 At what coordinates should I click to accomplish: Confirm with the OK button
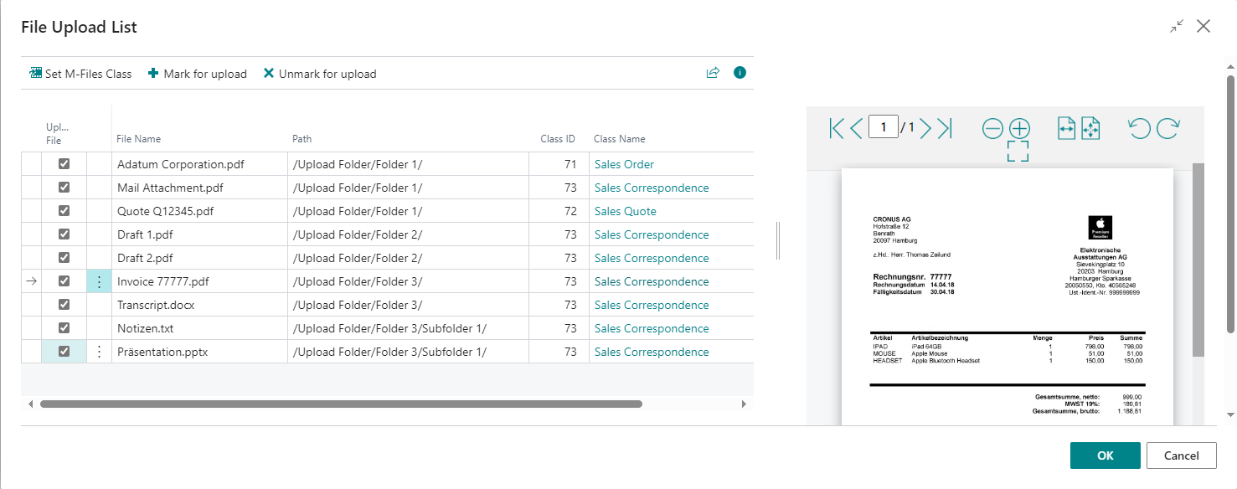point(1106,456)
